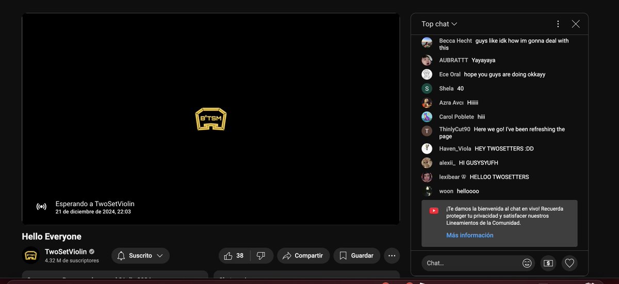Click alexii_'s chat avatar

427,163
